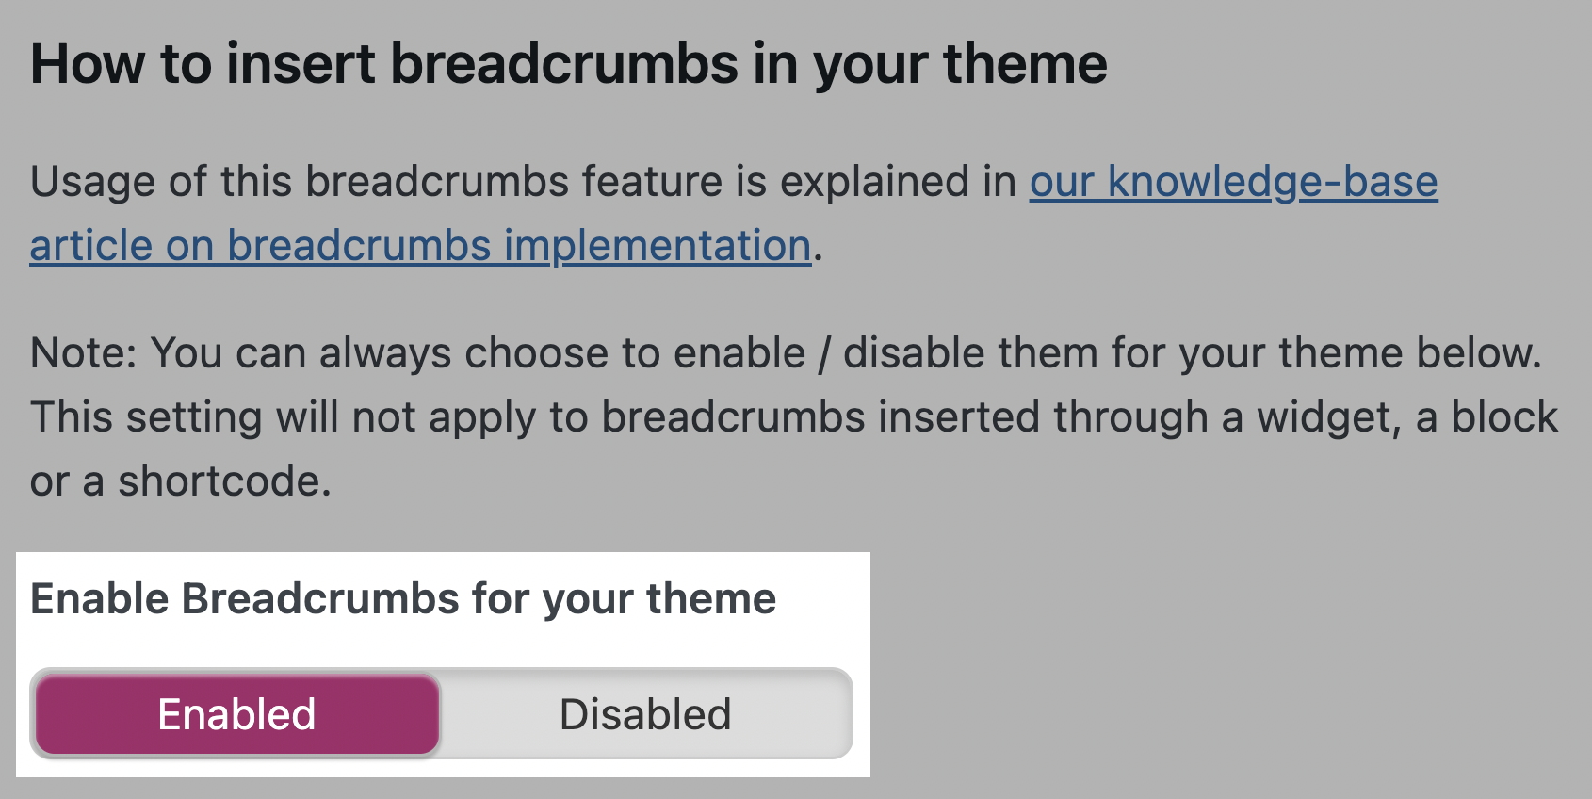Screen dimensions: 1592x799
Task: Select the Enabled breadcrumbs option
Action: point(237,714)
